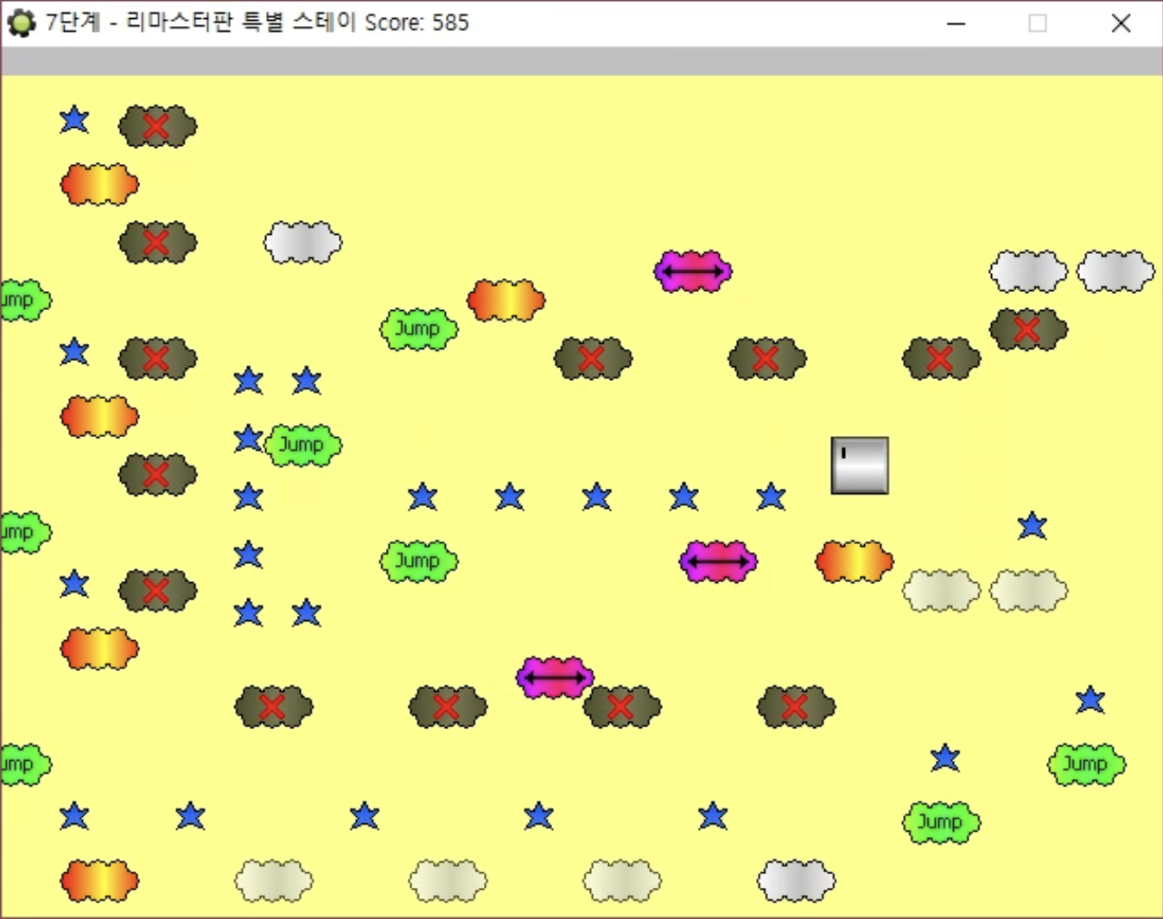Click the rightmost green Jump cloud

point(1087,764)
